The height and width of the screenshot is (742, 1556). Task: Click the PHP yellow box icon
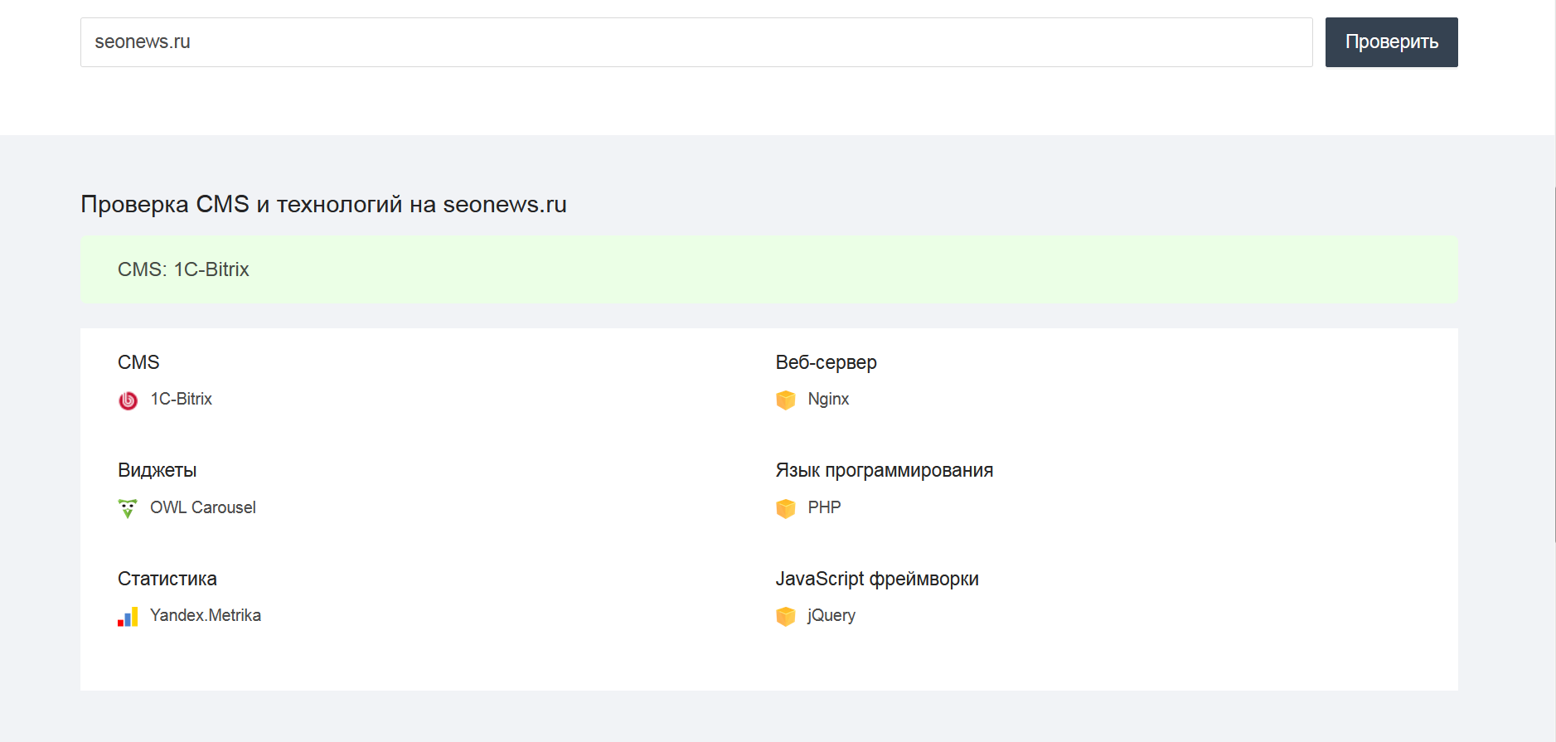[785, 508]
